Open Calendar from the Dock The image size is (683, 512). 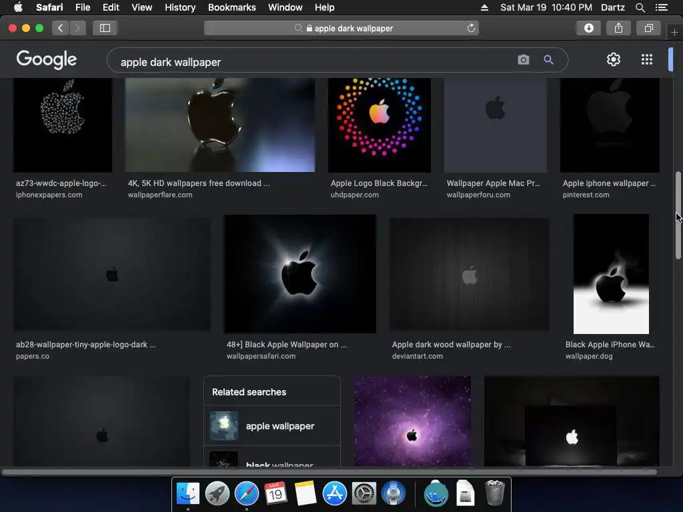[x=275, y=494]
